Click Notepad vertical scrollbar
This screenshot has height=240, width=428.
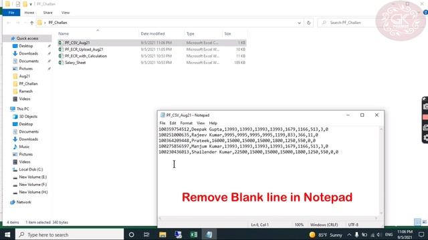[381, 171]
